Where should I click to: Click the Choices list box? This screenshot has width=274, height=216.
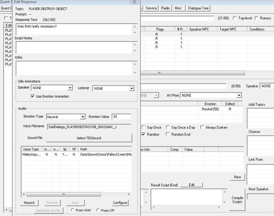(261, 146)
